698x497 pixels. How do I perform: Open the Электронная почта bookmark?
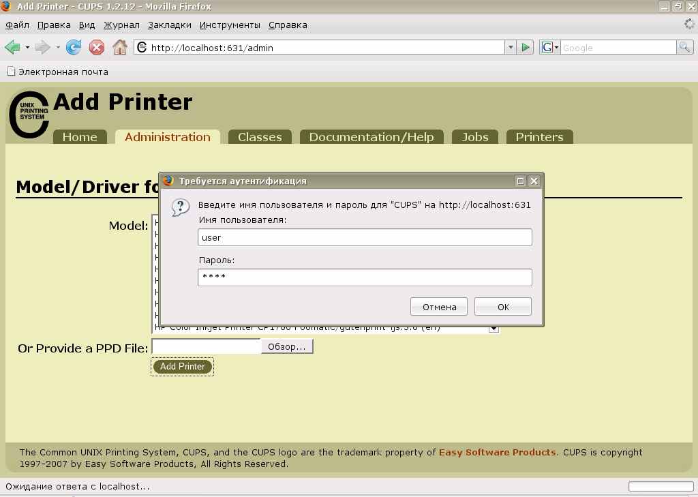point(57,72)
